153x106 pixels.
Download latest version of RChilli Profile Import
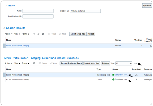[x=151, y=46]
